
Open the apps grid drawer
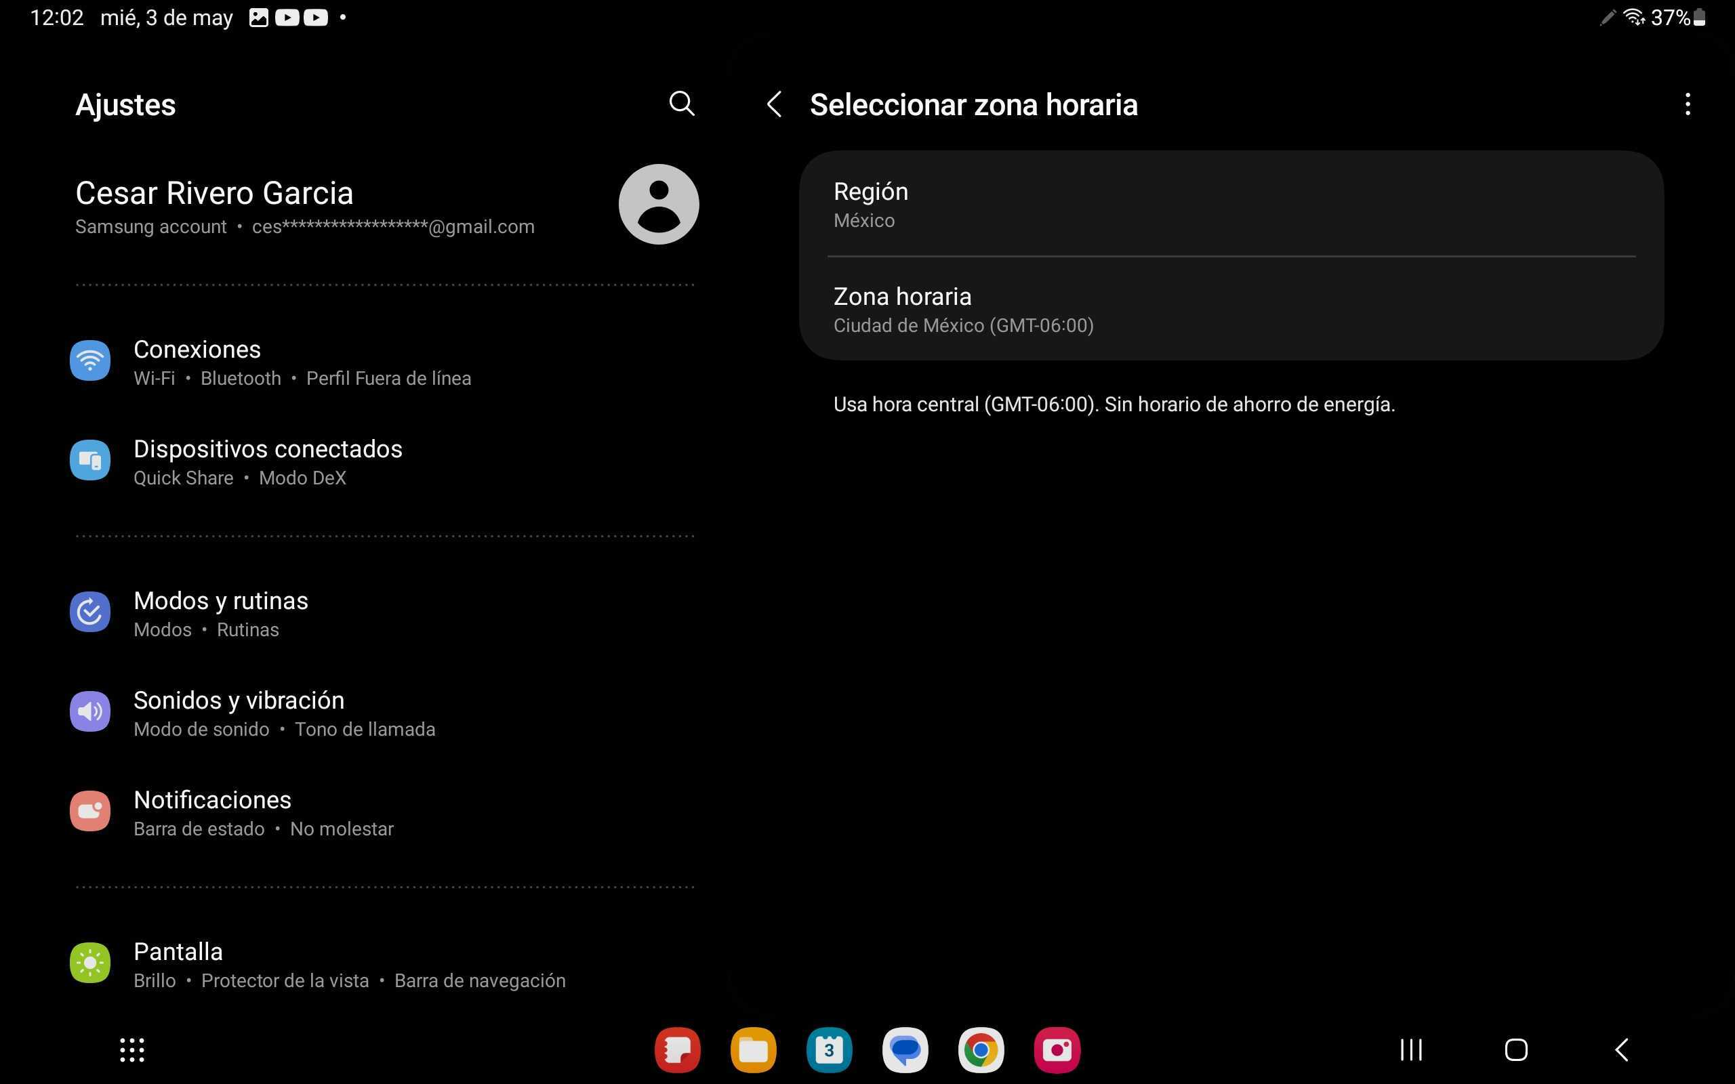click(x=132, y=1050)
